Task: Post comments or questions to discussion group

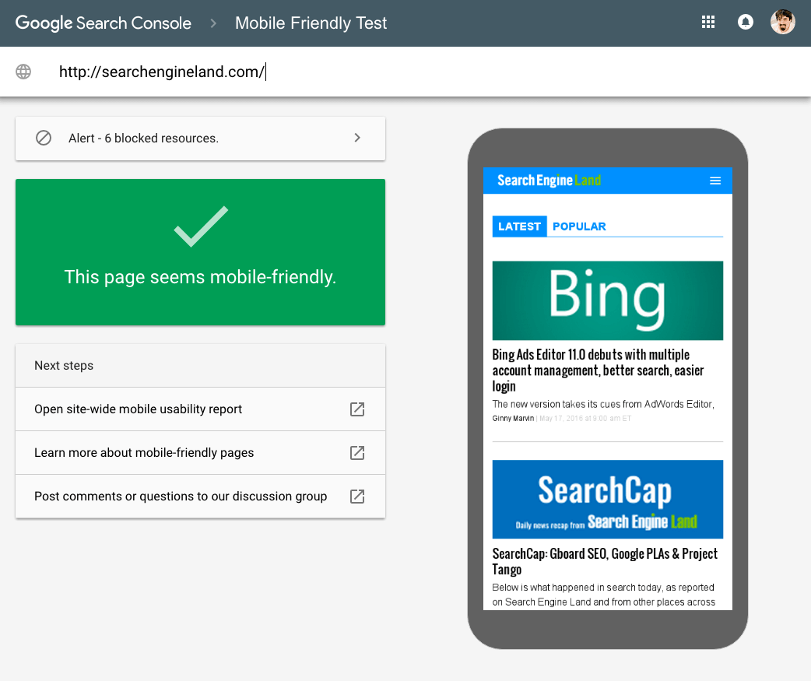Action: [181, 497]
